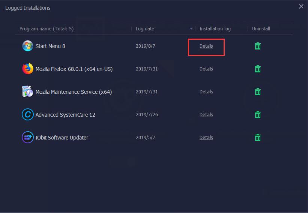The image size is (308, 213).
Task: Open Details for Mozilla Maintenance Service
Action: (x=206, y=92)
